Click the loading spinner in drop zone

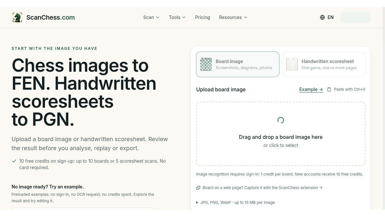pyautogui.click(x=281, y=120)
